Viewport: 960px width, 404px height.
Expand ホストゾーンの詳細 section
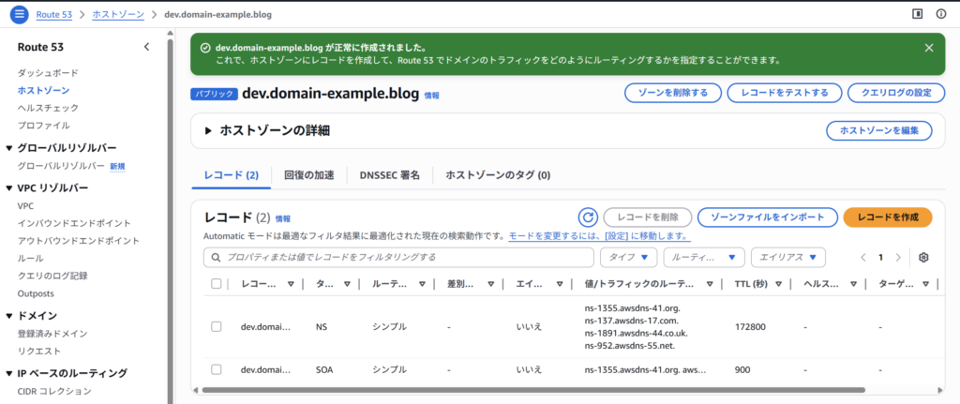pos(209,131)
